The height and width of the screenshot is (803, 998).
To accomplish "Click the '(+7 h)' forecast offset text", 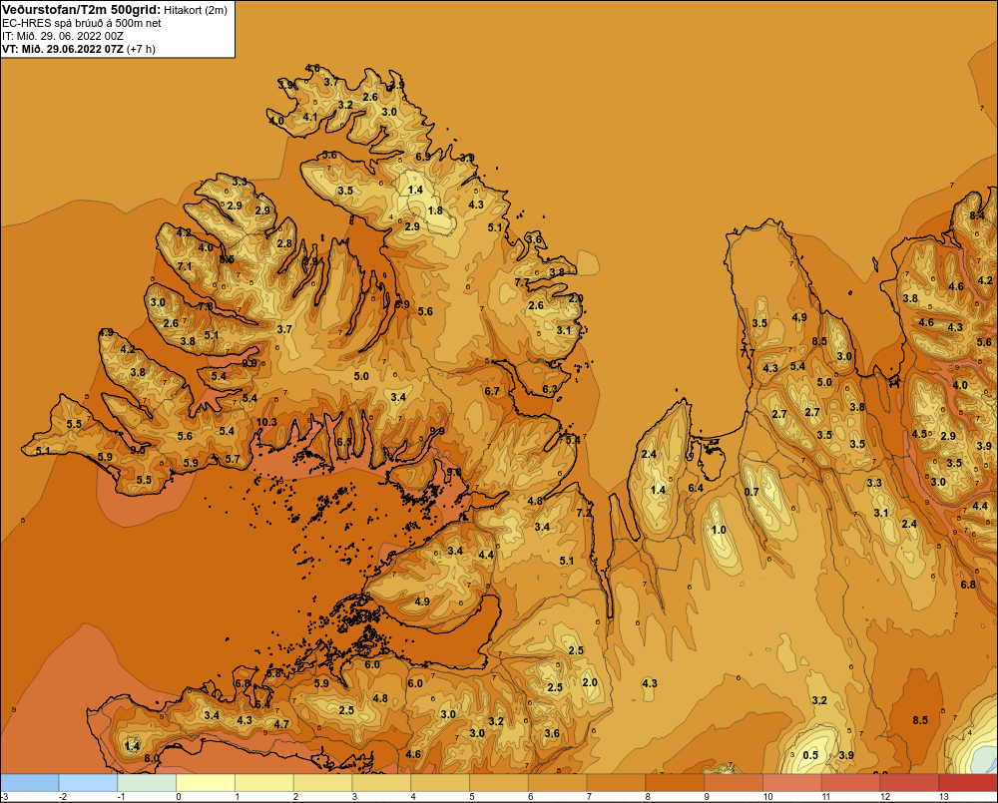I will pos(142,49).
